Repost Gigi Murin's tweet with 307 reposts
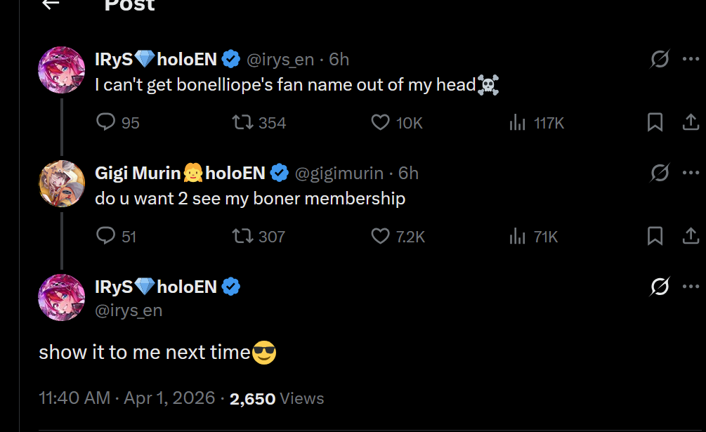Screen dimensions: 706x432 [x=242, y=237]
